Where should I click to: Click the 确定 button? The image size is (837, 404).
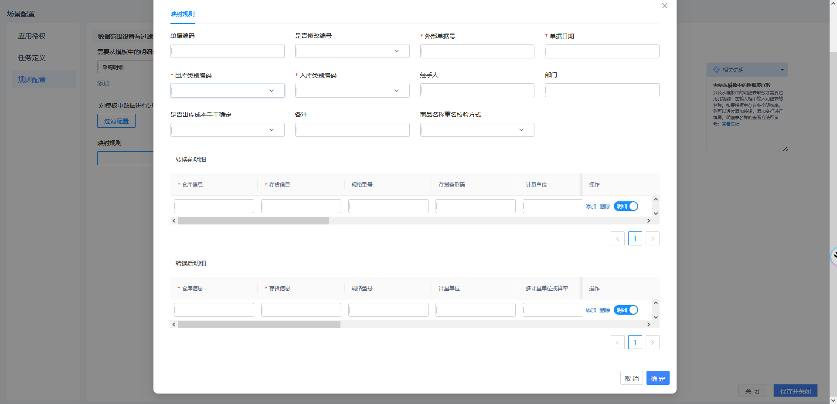658,378
